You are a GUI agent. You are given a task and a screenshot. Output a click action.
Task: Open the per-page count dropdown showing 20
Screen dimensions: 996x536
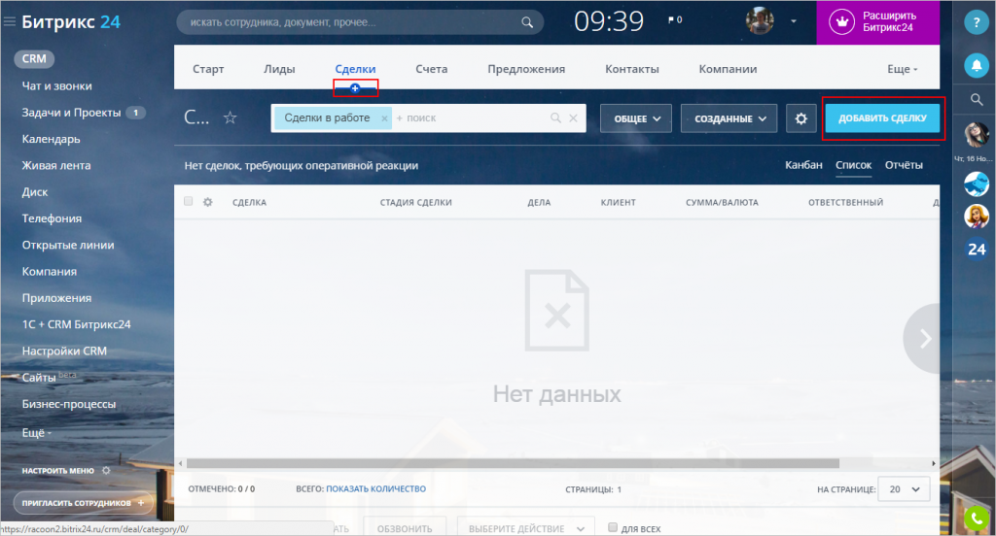[904, 488]
